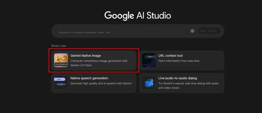Select the Native speech generation title
This screenshot has width=262, height=113.
click(89, 78)
